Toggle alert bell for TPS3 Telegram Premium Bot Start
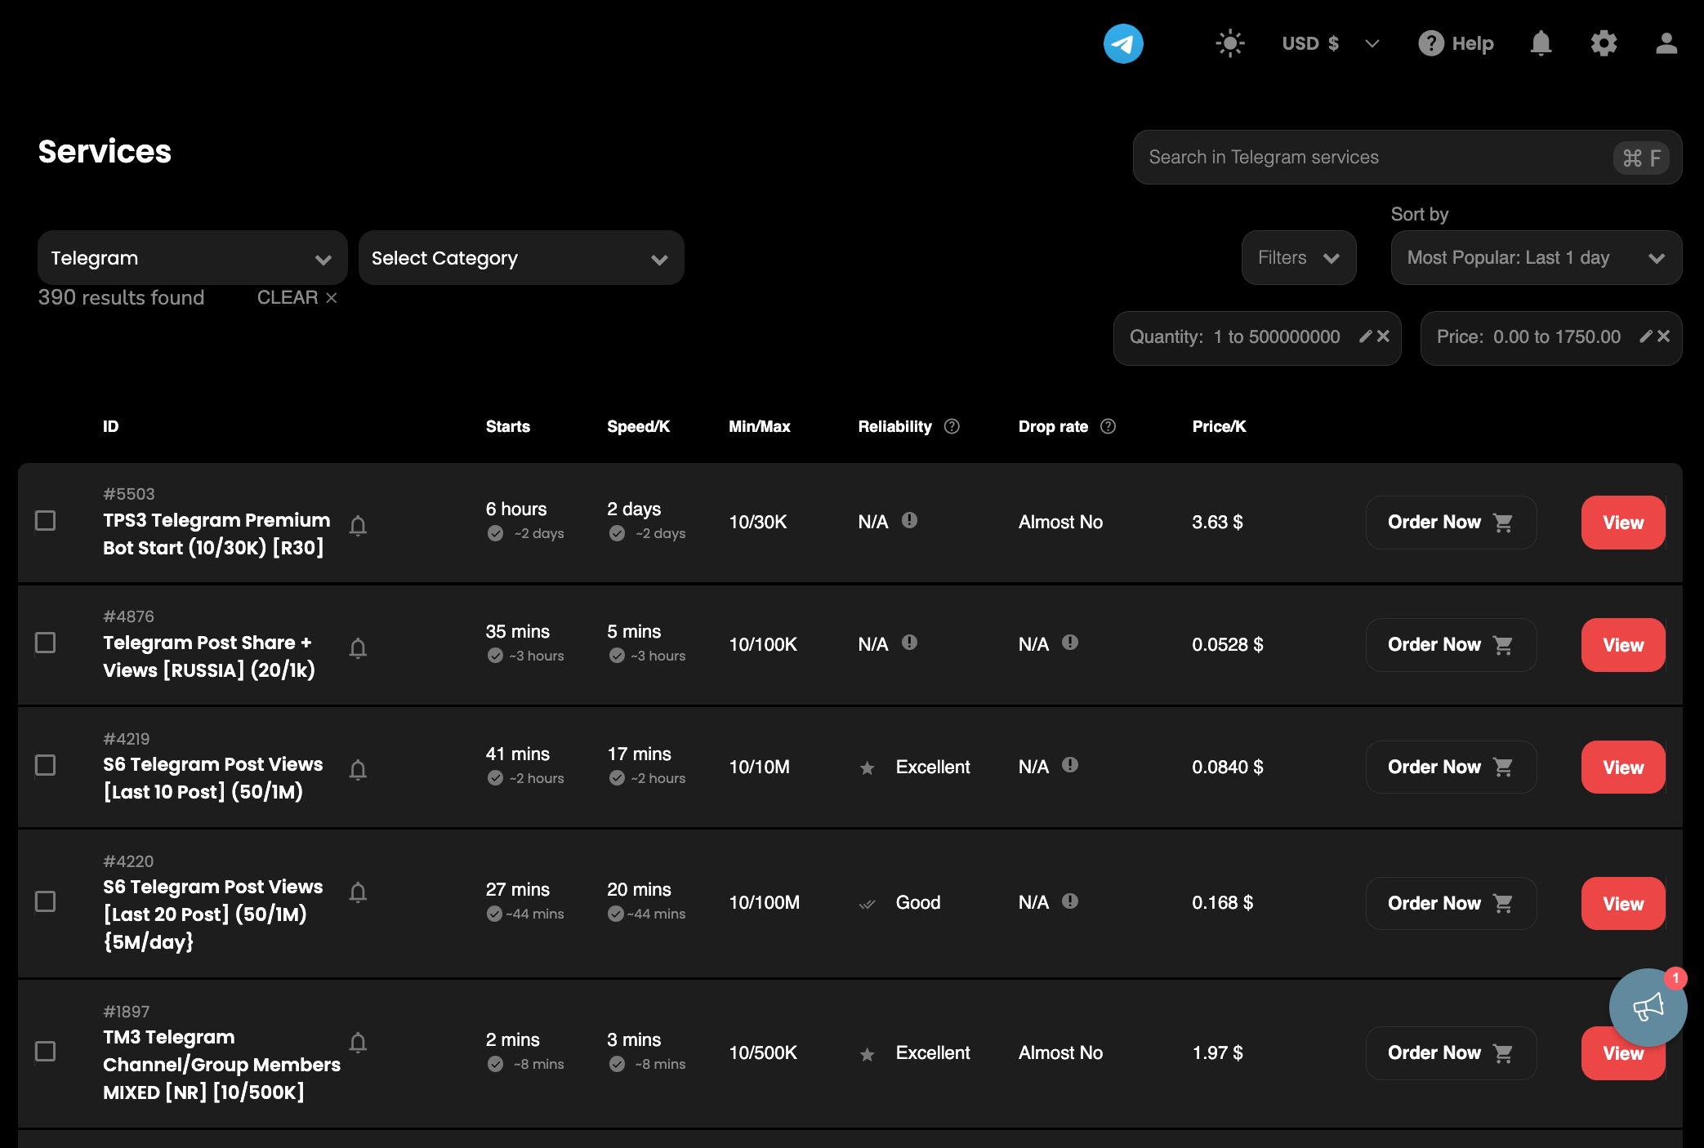This screenshot has width=1704, height=1148. coord(358,525)
